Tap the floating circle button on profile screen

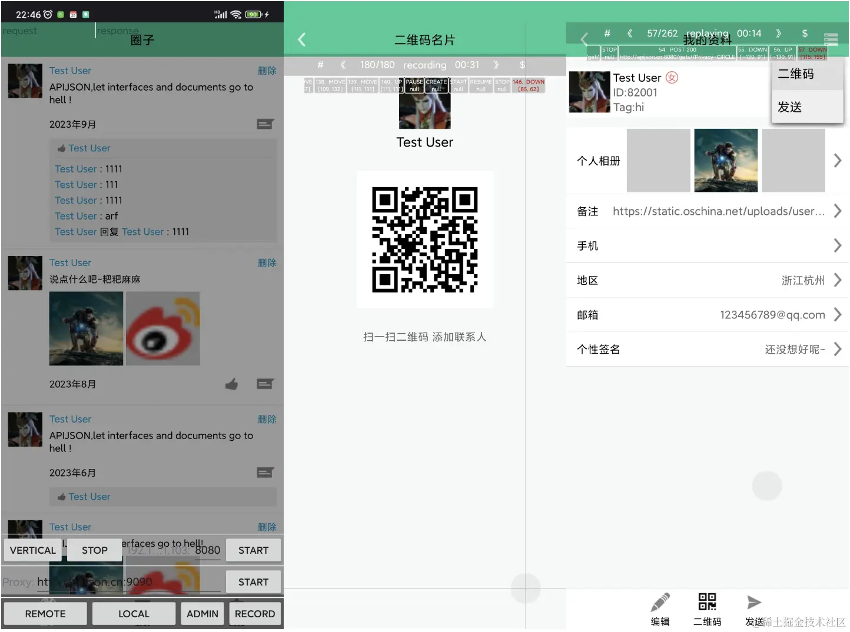point(766,486)
